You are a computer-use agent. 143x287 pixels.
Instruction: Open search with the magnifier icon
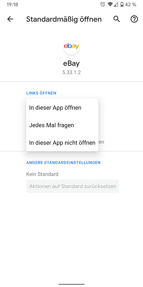pyautogui.click(x=117, y=19)
